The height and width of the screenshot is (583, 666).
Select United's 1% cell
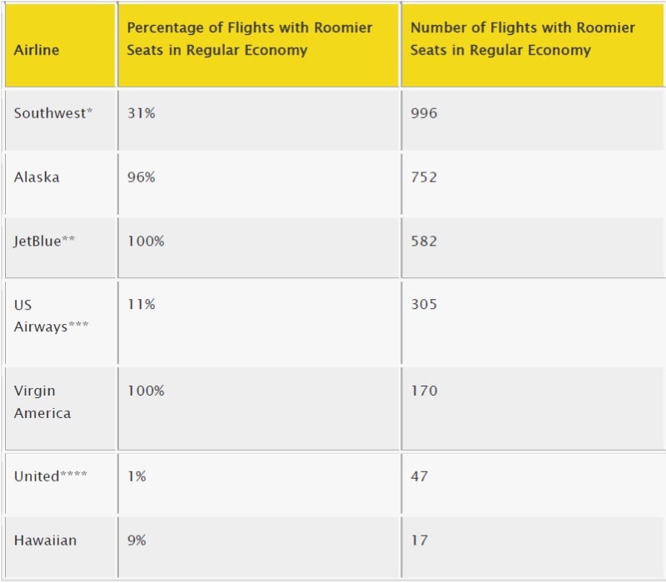click(x=258, y=483)
